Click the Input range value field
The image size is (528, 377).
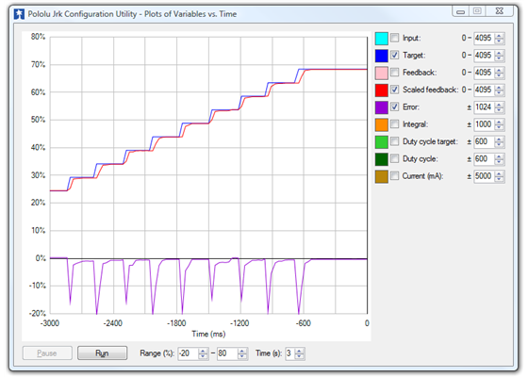click(x=484, y=38)
